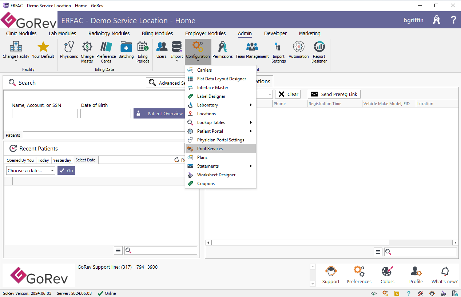Expand the Statements submenu
The image size is (461, 297).
220,166
